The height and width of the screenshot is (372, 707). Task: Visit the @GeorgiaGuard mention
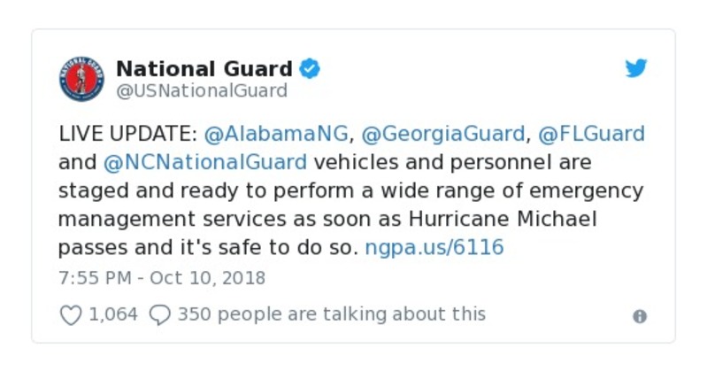[442, 135]
